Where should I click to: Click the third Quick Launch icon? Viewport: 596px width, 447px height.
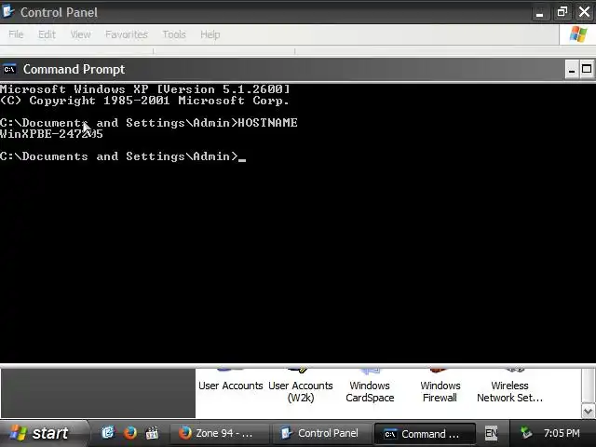point(152,433)
